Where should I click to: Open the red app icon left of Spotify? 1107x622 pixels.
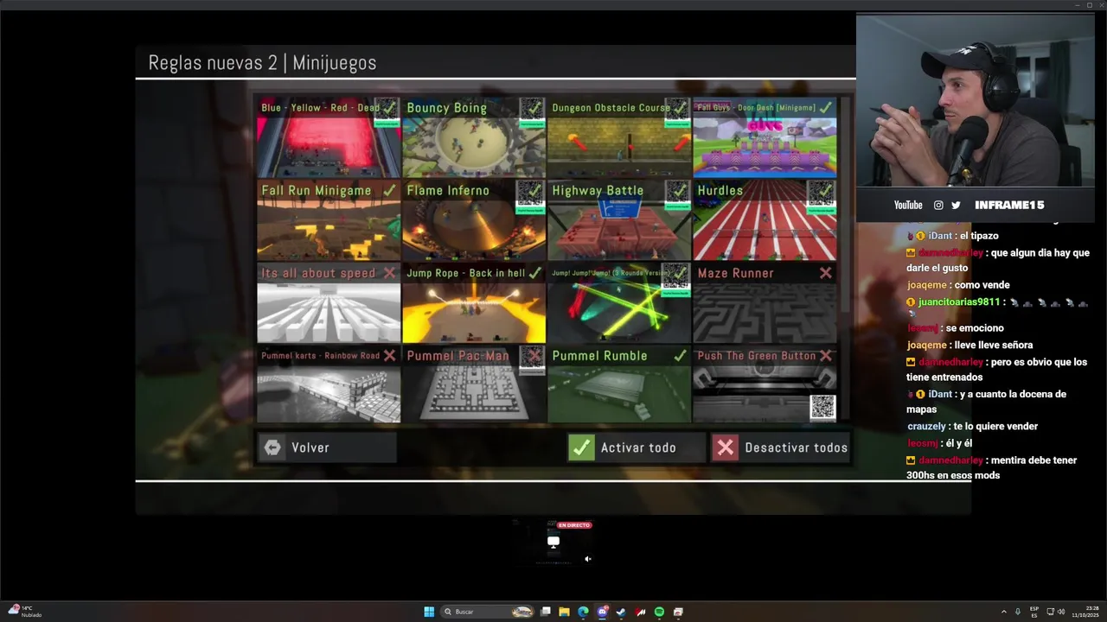(x=641, y=612)
